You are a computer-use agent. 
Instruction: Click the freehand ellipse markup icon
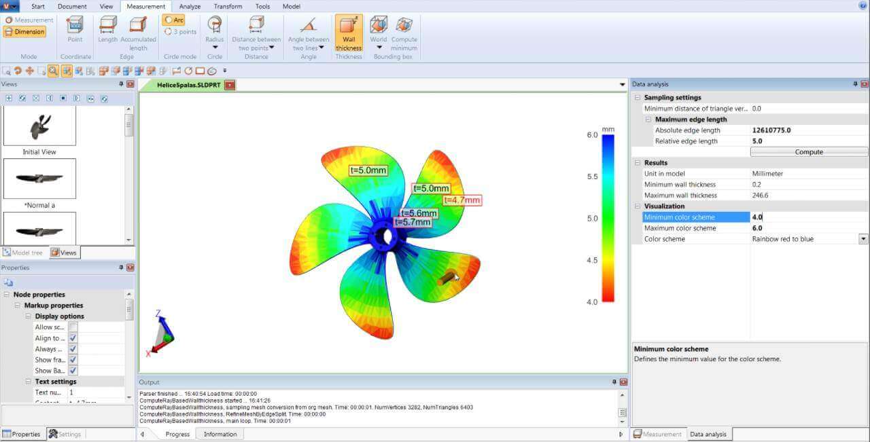(x=211, y=71)
